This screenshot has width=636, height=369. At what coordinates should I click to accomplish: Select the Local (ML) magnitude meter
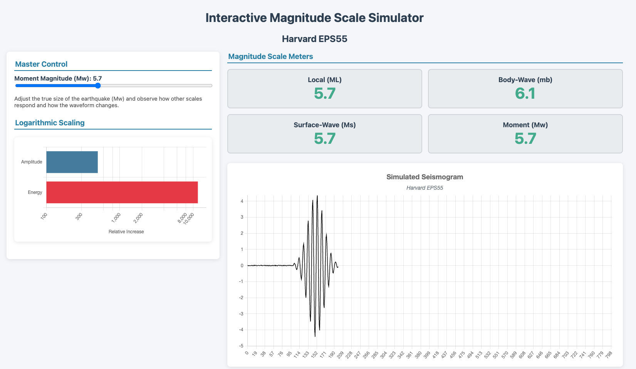point(325,88)
